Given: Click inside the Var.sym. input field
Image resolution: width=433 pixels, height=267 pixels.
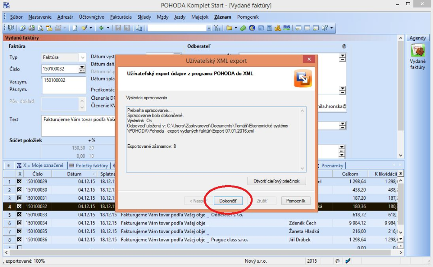Looking at the screenshot, I should coord(64,85).
